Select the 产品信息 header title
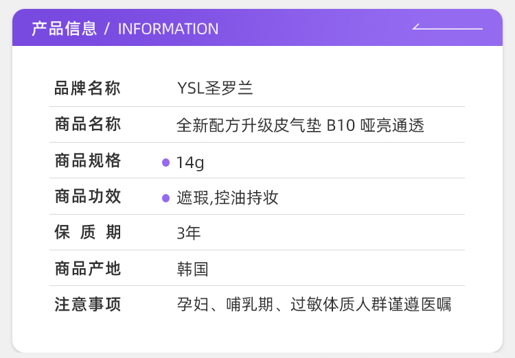The height and width of the screenshot is (358, 515). pyautogui.click(x=65, y=29)
